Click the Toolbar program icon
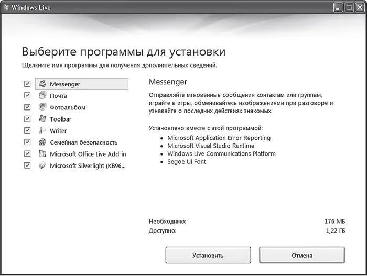This screenshot has height=276, width=367. (x=42, y=118)
